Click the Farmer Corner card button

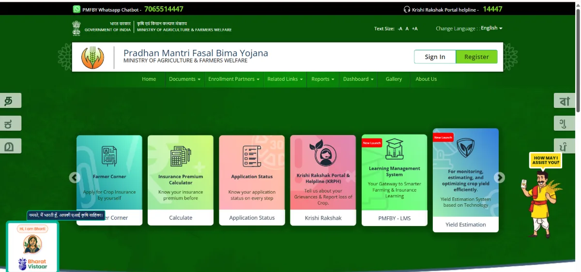109,218
